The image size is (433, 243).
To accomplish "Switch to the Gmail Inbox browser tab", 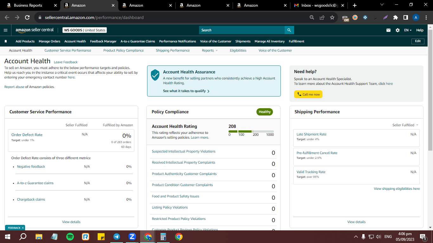I will pos(320,5).
